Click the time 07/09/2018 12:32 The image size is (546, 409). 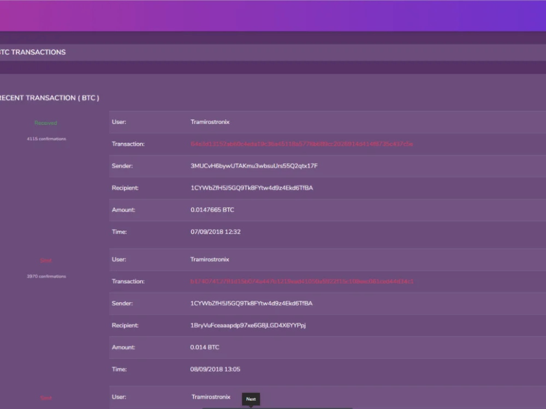(x=216, y=232)
